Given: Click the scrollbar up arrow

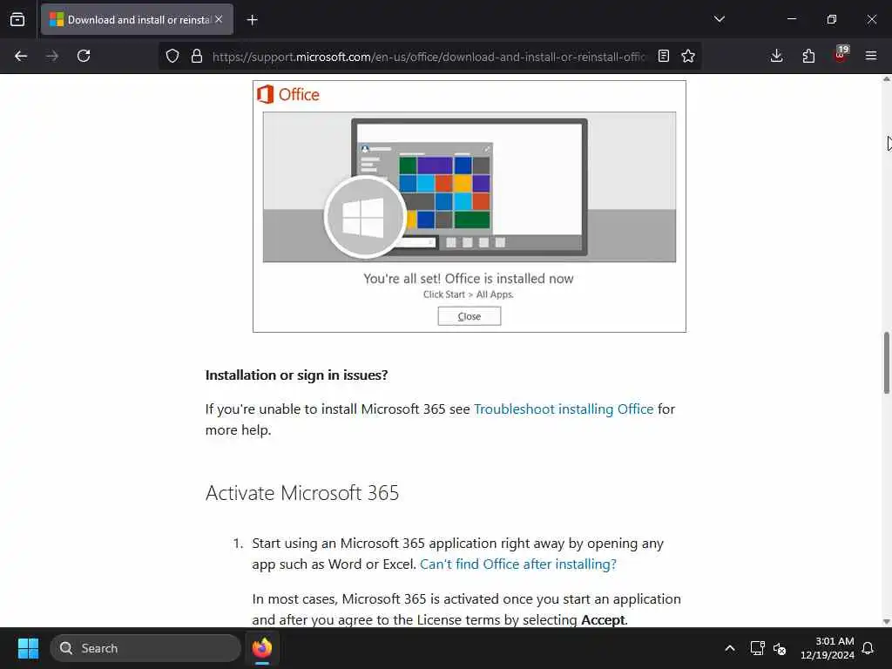Looking at the screenshot, I should [x=886, y=79].
